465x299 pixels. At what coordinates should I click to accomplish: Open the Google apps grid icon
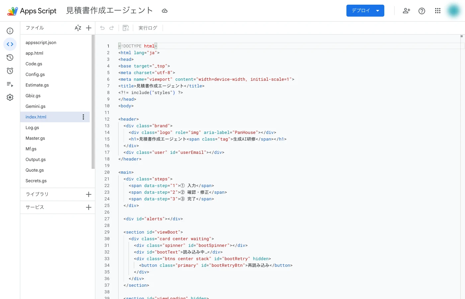coord(438,11)
